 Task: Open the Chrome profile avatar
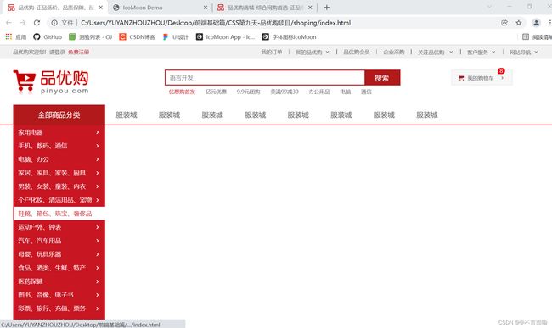pos(536,23)
